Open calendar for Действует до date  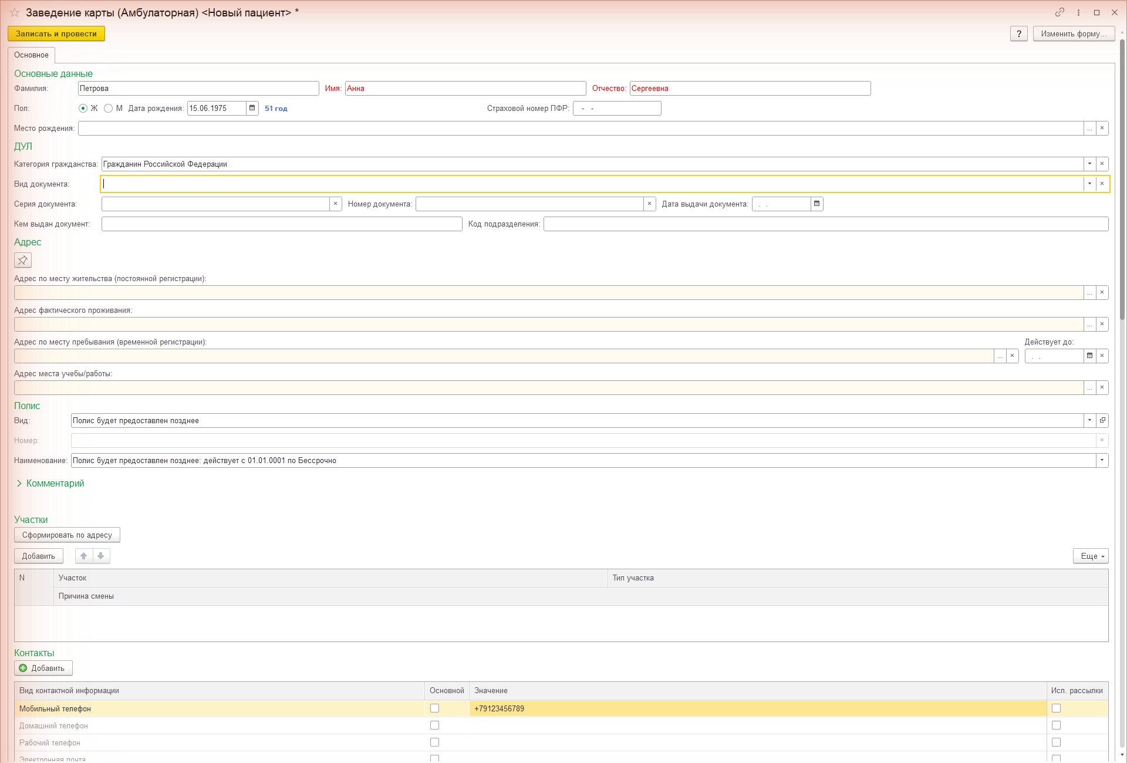click(1089, 356)
